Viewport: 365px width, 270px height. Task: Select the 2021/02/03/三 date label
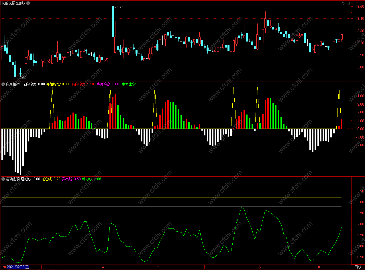point(18,267)
